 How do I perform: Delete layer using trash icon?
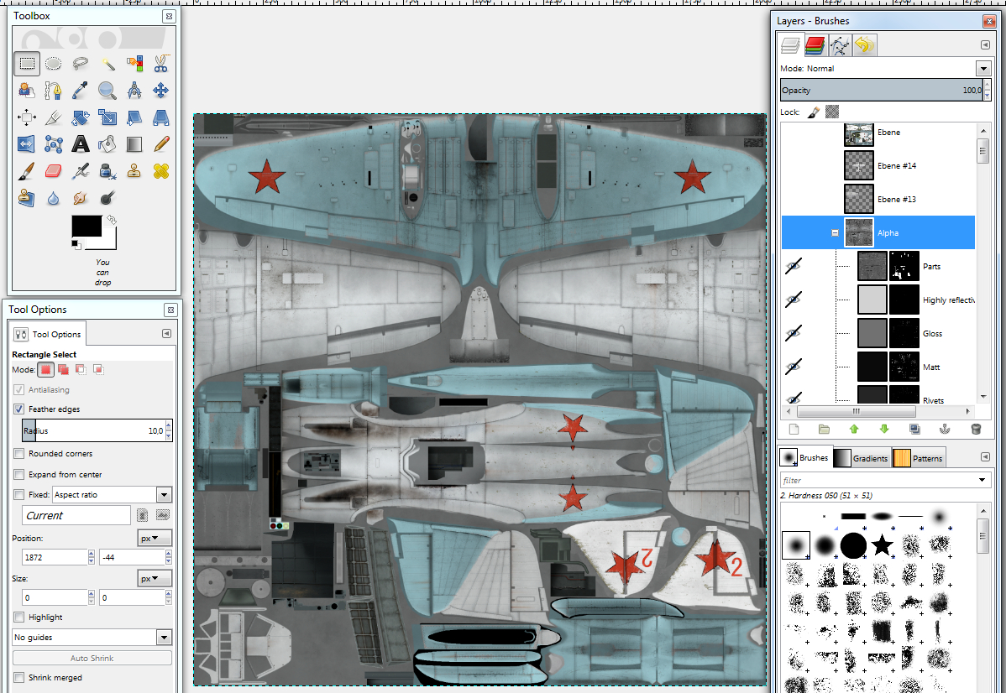975,429
